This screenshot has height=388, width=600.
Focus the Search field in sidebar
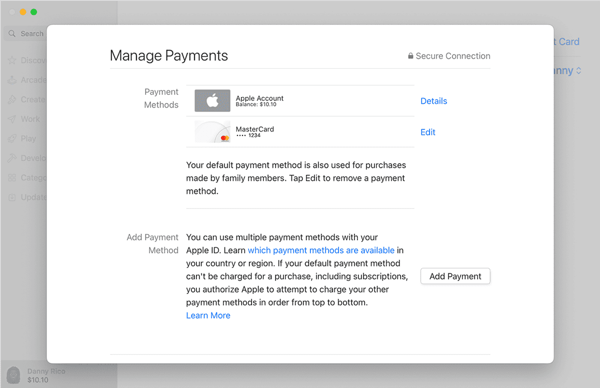(x=26, y=33)
